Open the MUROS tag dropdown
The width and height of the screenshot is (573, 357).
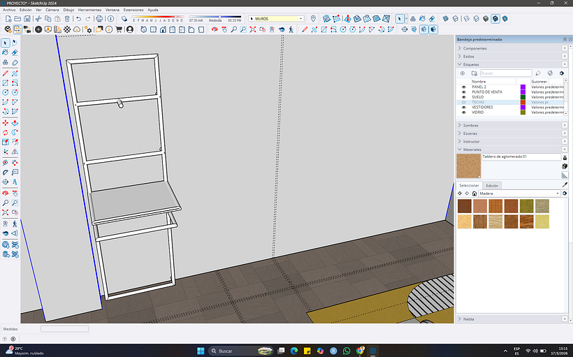pyautogui.click(x=300, y=19)
